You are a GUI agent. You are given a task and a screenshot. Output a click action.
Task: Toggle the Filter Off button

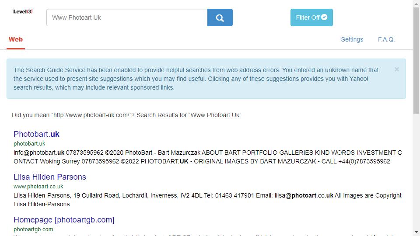pyautogui.click(x=311, y=17)
